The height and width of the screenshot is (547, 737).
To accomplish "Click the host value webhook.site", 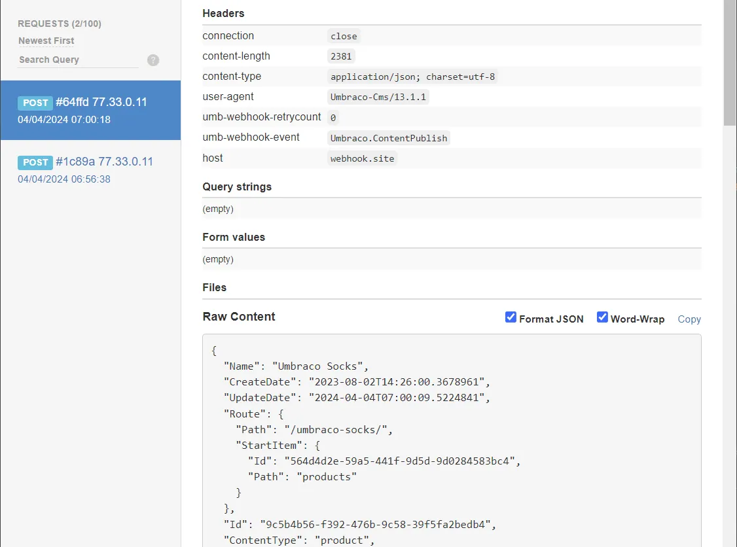I will point(362,158).
